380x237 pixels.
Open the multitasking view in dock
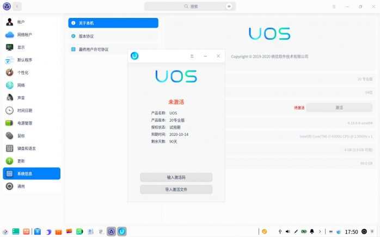coord(26,232)
